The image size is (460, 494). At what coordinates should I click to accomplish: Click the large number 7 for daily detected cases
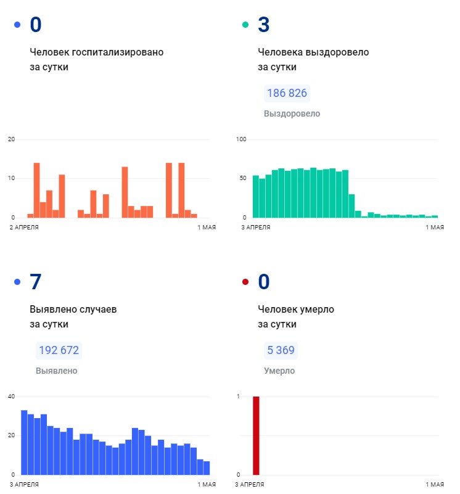click(36, 282)
